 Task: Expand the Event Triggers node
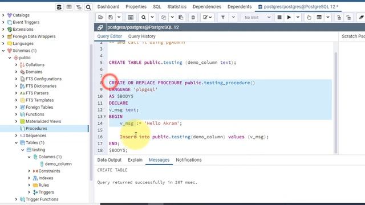click(x=3, y=22)
